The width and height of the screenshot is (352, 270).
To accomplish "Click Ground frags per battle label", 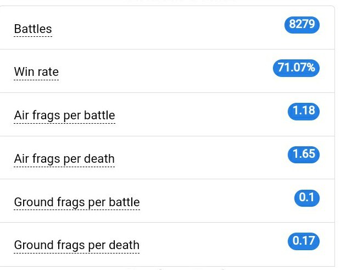I will pyautogui.click(x=77, y=202).
